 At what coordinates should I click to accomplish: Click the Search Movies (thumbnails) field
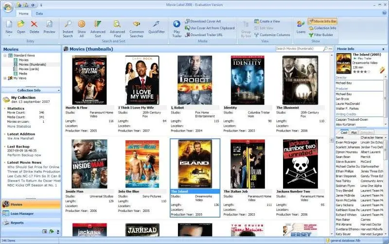[x=299, y=49]
